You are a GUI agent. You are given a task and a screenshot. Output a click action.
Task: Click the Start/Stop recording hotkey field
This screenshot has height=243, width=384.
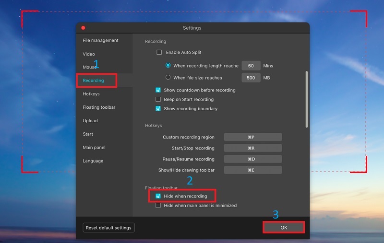coord(253,148)
